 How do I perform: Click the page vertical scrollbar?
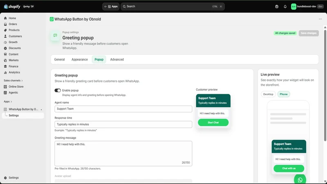tap(325, 85)
